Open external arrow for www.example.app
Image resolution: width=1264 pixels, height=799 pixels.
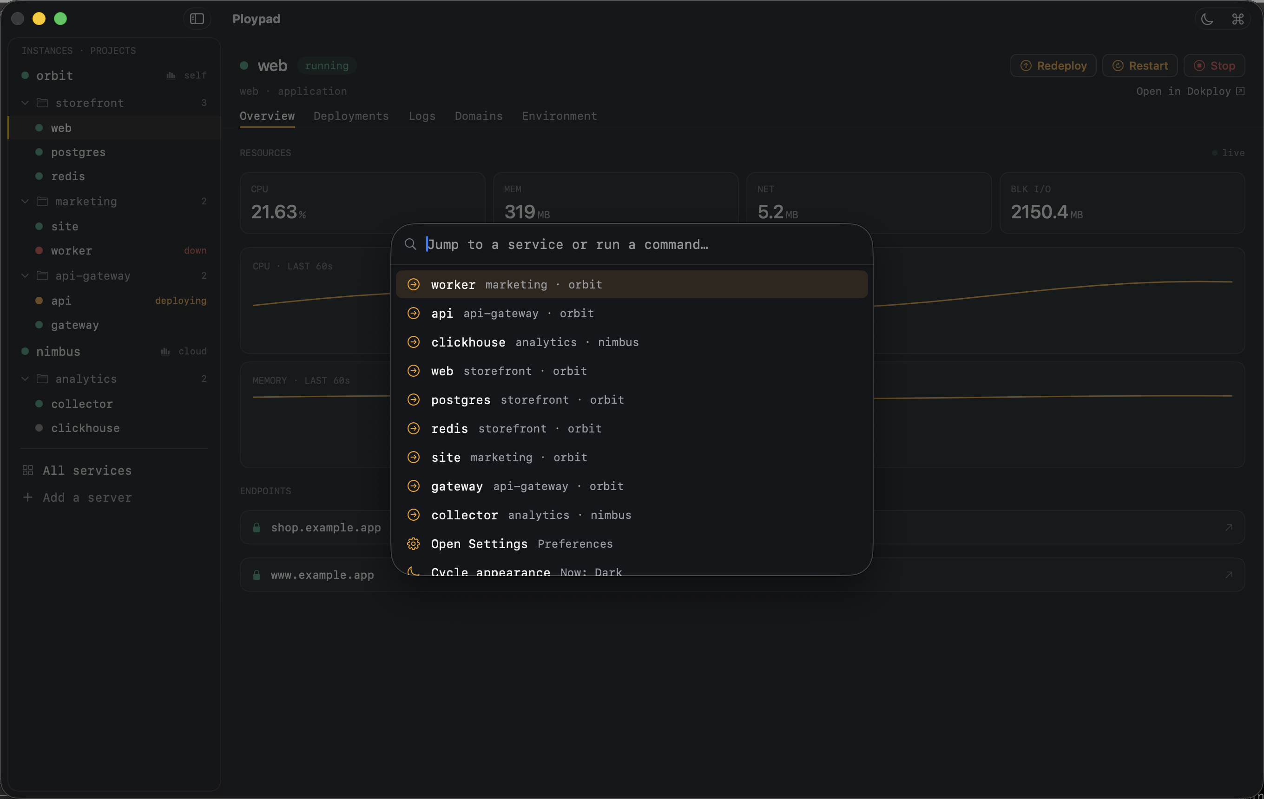[x=1229, y=575]
